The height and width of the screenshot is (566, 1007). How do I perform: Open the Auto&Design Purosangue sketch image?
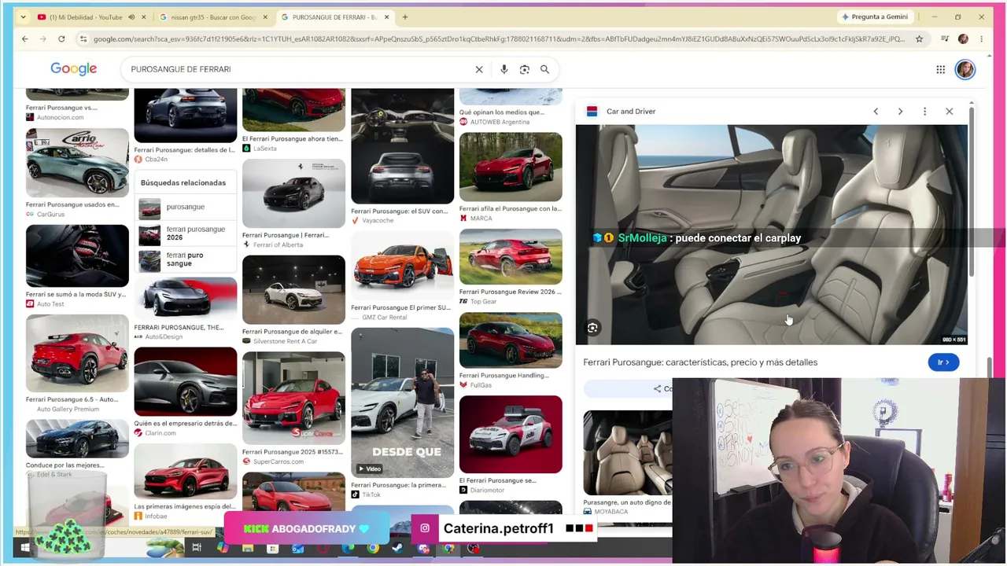point(185,300)
